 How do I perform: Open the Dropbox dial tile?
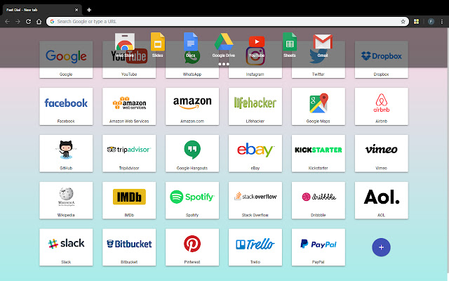pyautogui.click(x=382, y=60)
